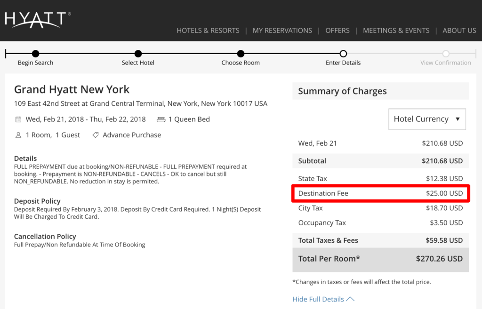Select the Select Hotel progress dot
Image resolution: width=482 pixels, height=309 pixels.
pos(138,54)
